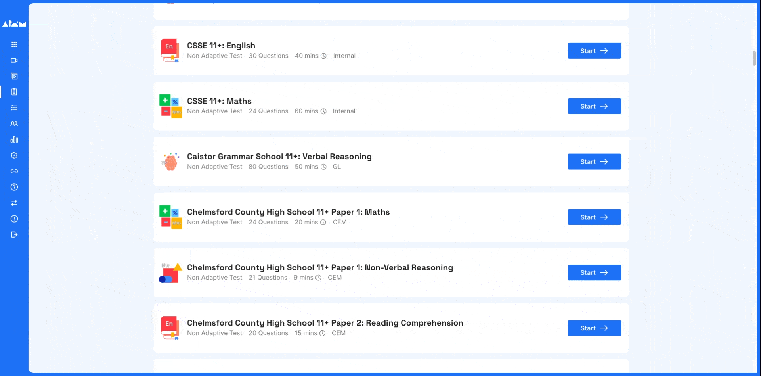Screen dimensions: 761x376
Task: Start Chelmsford Paper 1: Maths test
Action: pyautogui.click(x=594, y=217)
